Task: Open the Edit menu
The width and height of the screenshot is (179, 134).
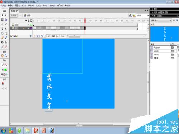Action: (x=10, y=5)
